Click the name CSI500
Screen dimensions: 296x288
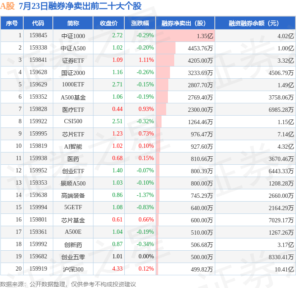pyautogui.click(x=73, y=121)
